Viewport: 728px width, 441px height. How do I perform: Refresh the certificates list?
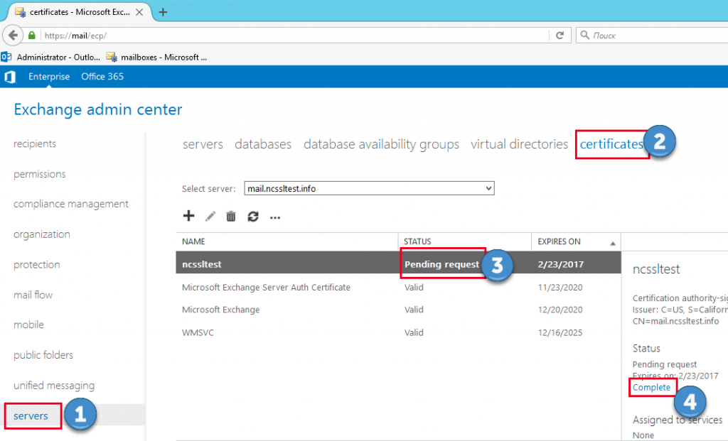click(x=253, y=216)
